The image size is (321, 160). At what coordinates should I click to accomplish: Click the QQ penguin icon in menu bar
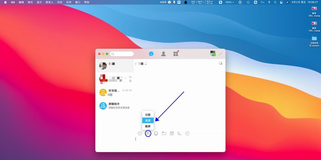[x=186, y=2]
